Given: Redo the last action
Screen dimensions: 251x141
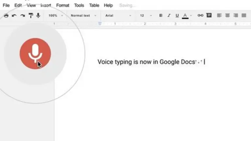Looking at the screenshot, I should pos(23,16).
